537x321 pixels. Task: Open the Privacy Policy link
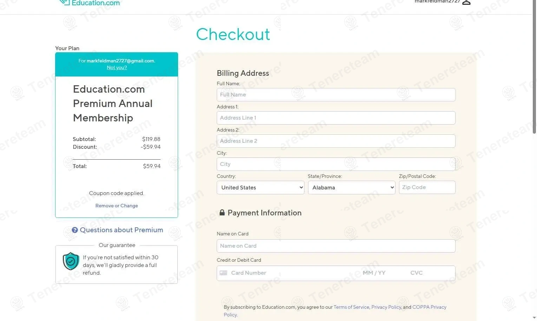coord(386,307)
